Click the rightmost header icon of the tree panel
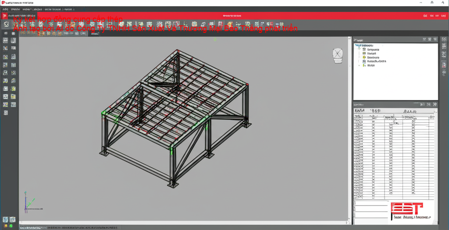This screenshot has height=230, width=449. coord(435,39)
